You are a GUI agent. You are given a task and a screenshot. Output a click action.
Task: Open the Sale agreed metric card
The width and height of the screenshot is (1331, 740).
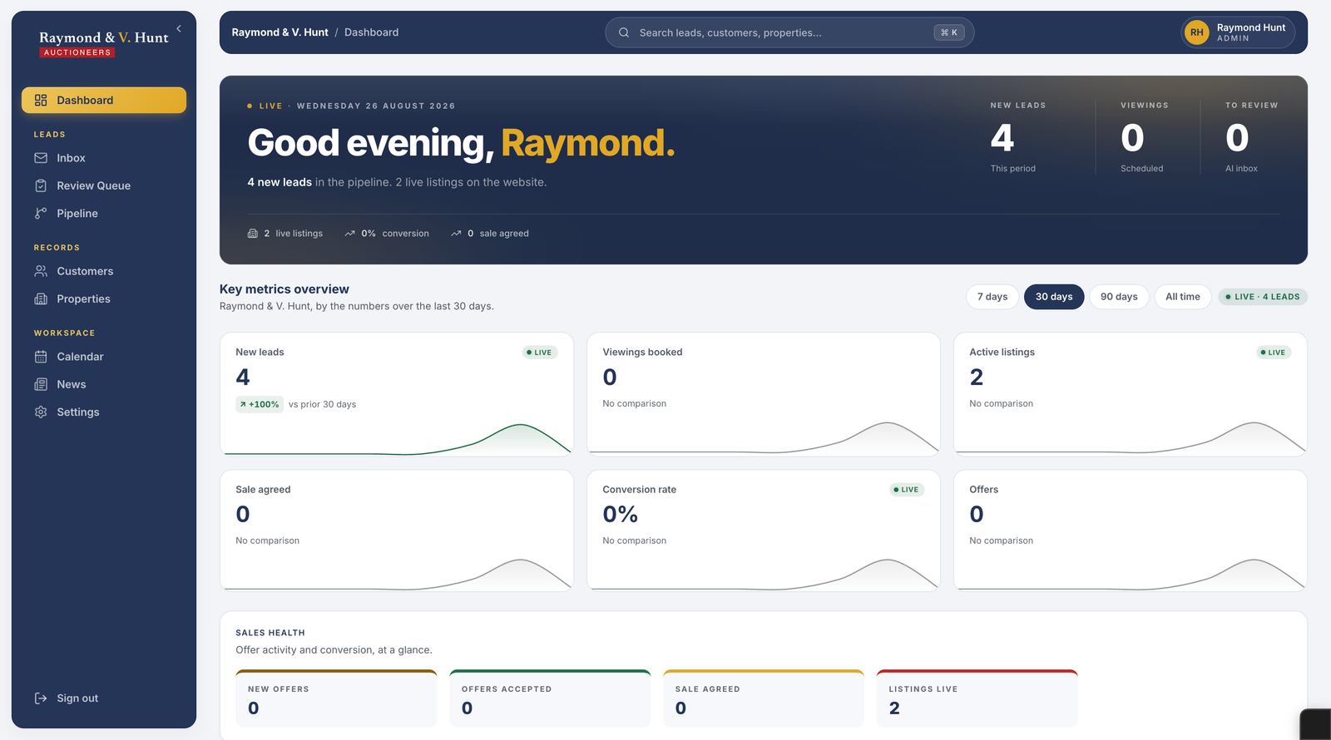397,530
